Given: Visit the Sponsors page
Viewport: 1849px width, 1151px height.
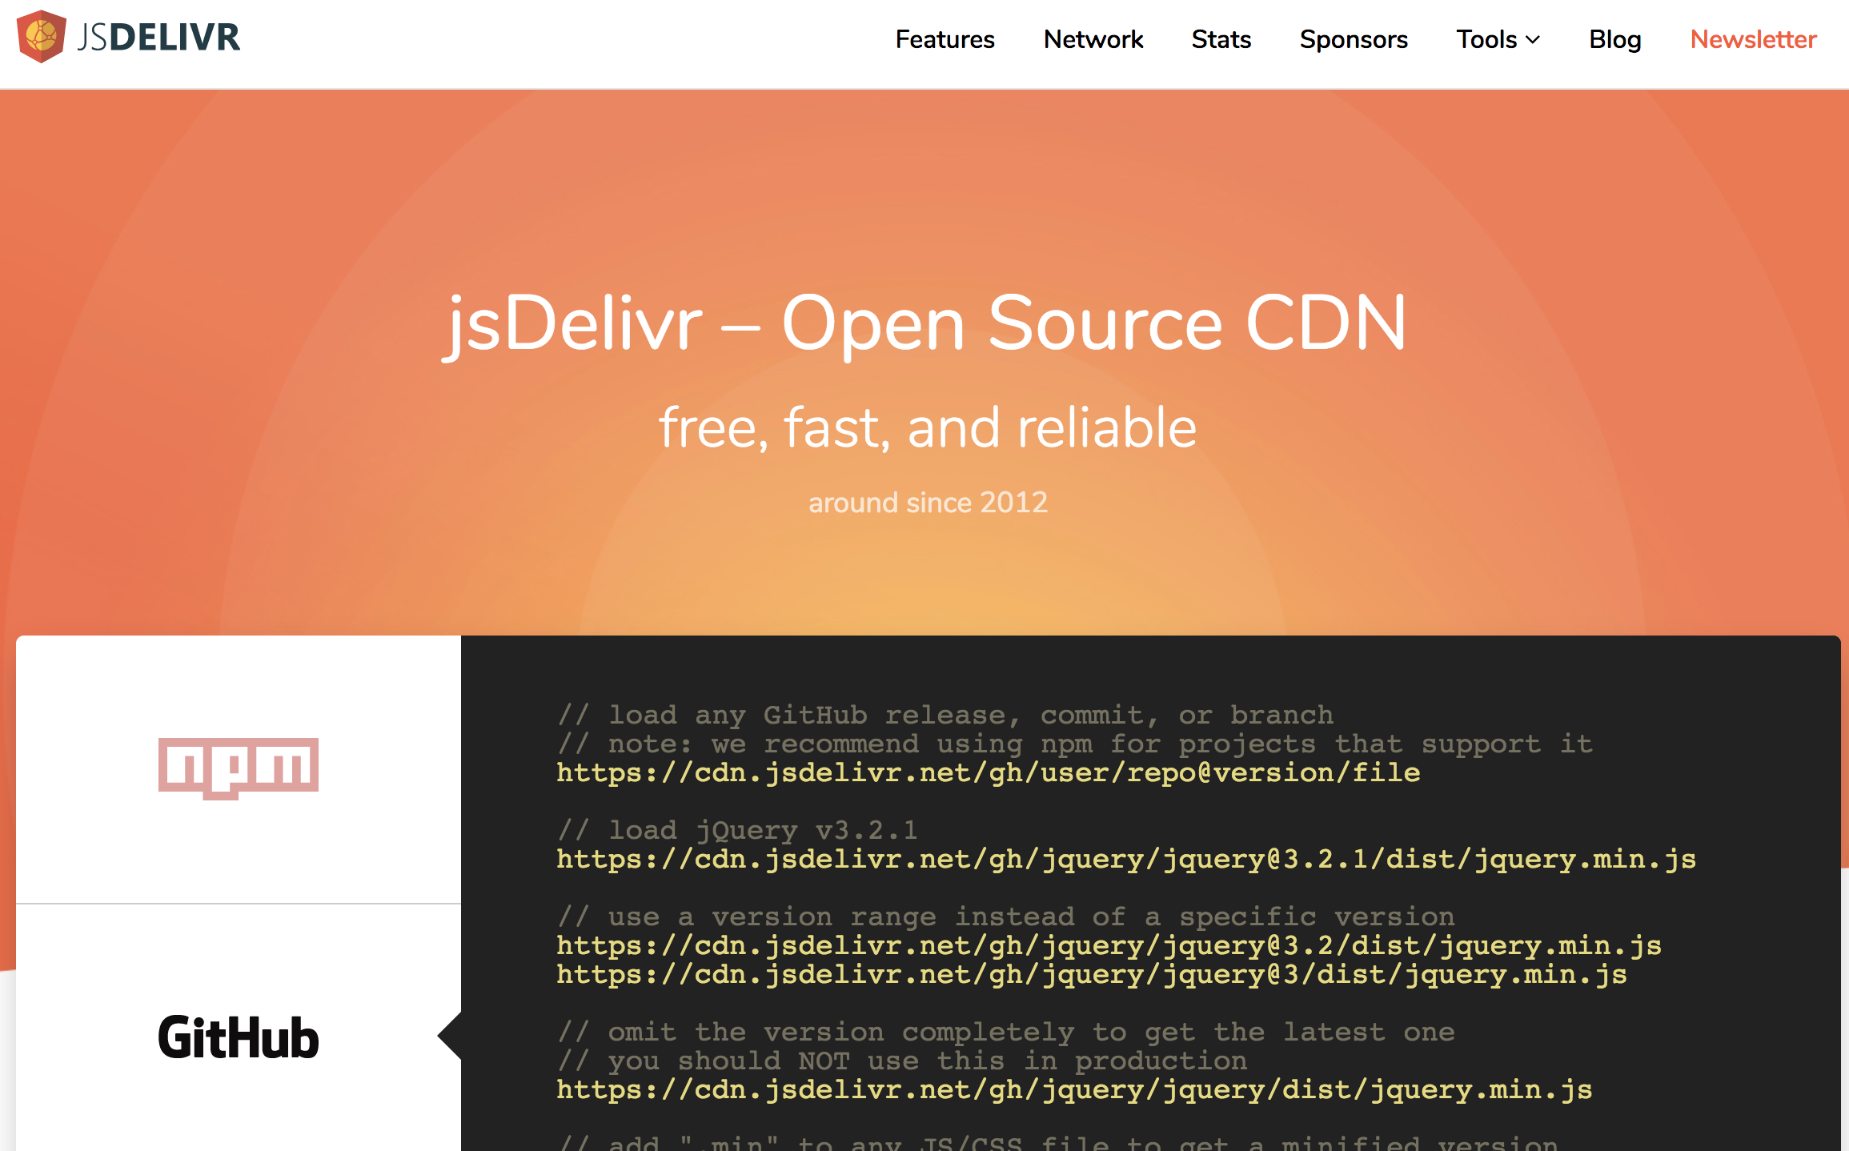Looking at the screenshot, I should point(1353,39).
